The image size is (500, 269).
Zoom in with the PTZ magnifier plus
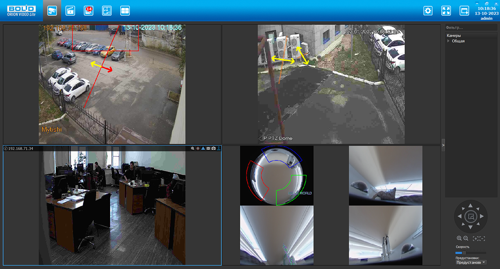click(x=459, y=238)
